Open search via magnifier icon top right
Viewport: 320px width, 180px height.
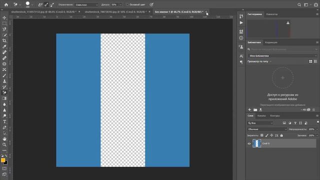click(299, 4)
